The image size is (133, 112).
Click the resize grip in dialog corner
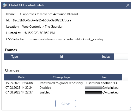[129, 109]
